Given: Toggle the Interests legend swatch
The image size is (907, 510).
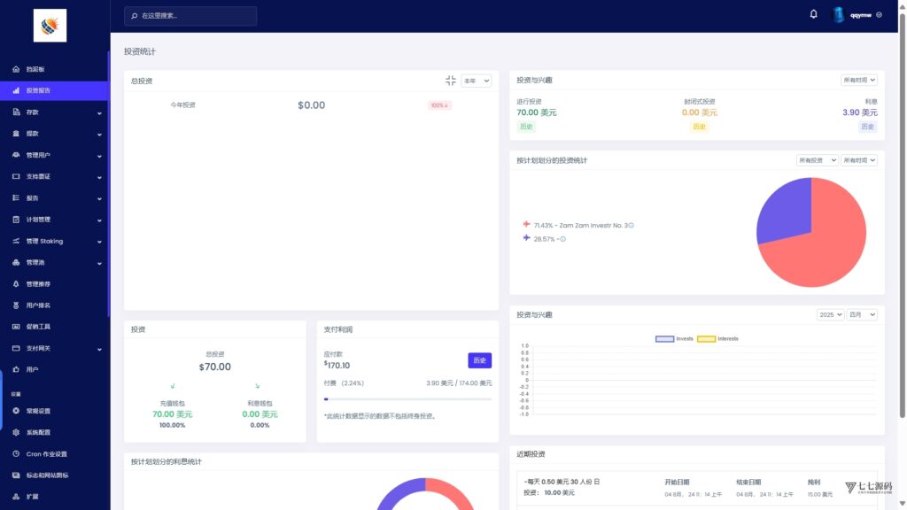Looking at the screenshot, I should click(x=706, y=339).
